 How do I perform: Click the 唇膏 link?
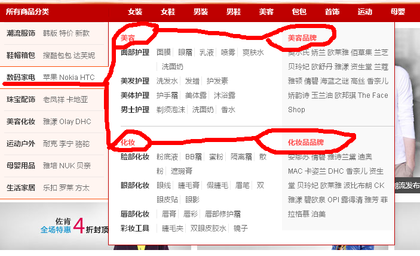tap(169, 214)
